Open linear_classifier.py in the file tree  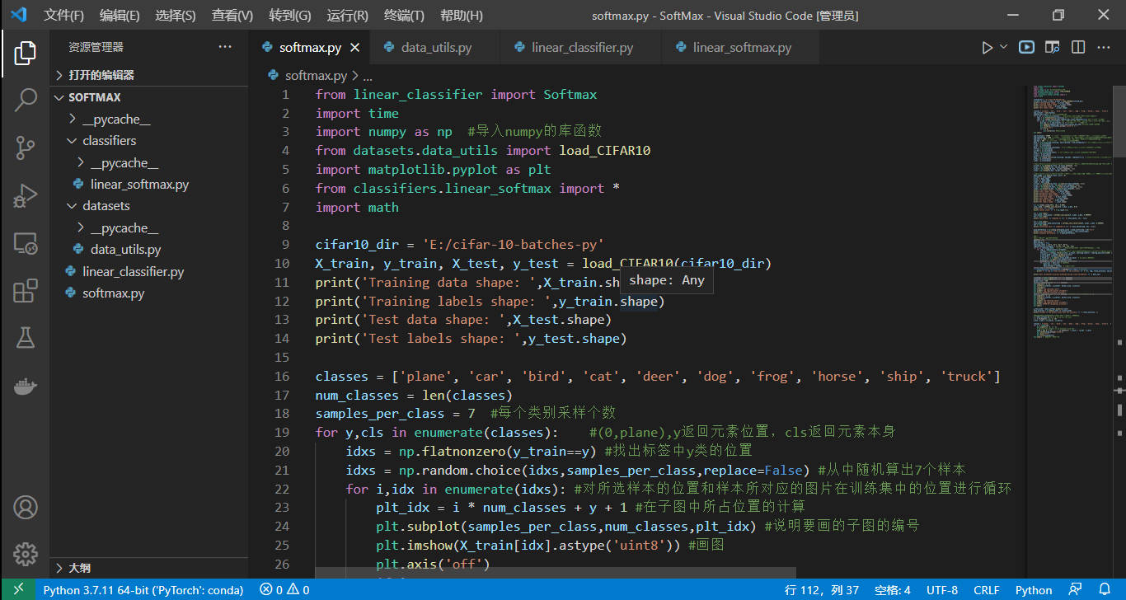click(148, 271)
